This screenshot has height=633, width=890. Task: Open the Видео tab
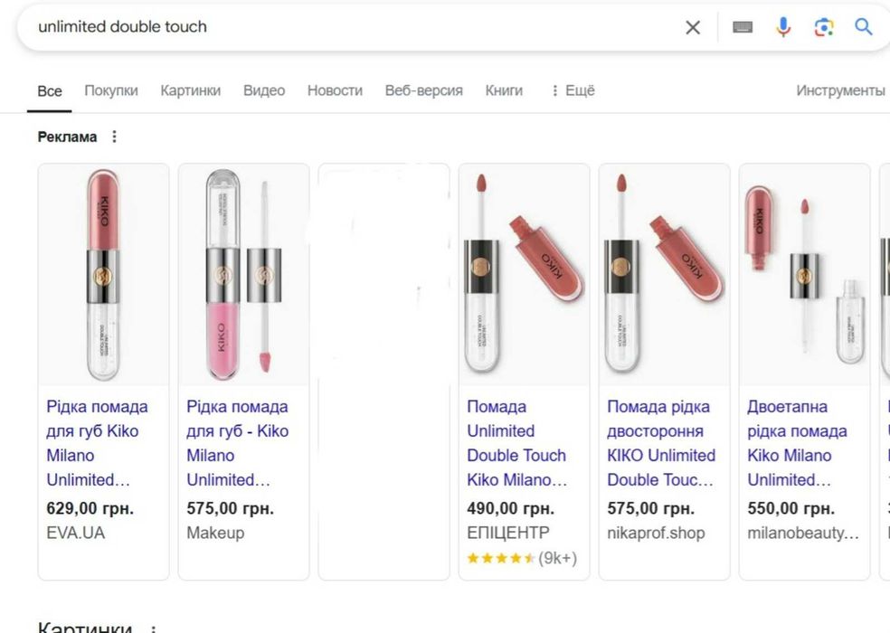(264, 90)
